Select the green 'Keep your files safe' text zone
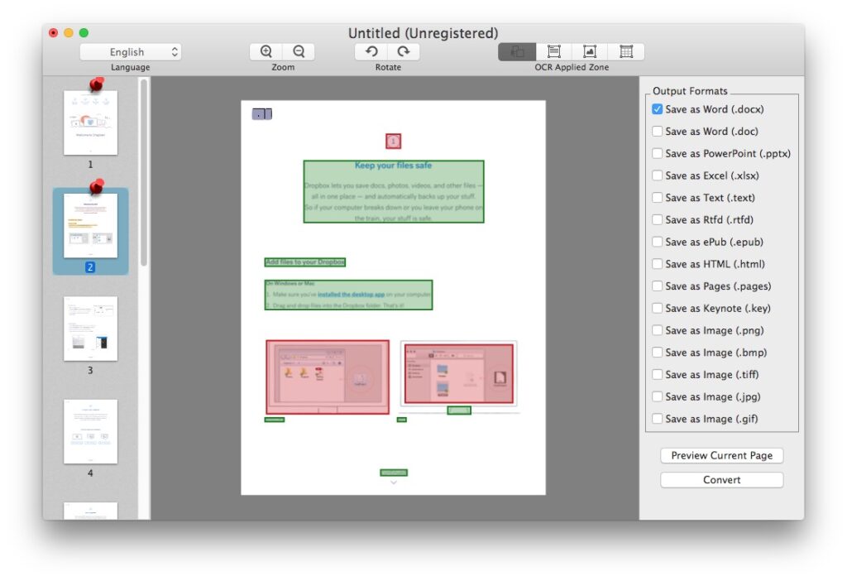Screen dimensions: 847x581 [393, 191]
